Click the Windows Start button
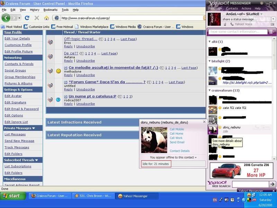277x208 pixels. 13,196
